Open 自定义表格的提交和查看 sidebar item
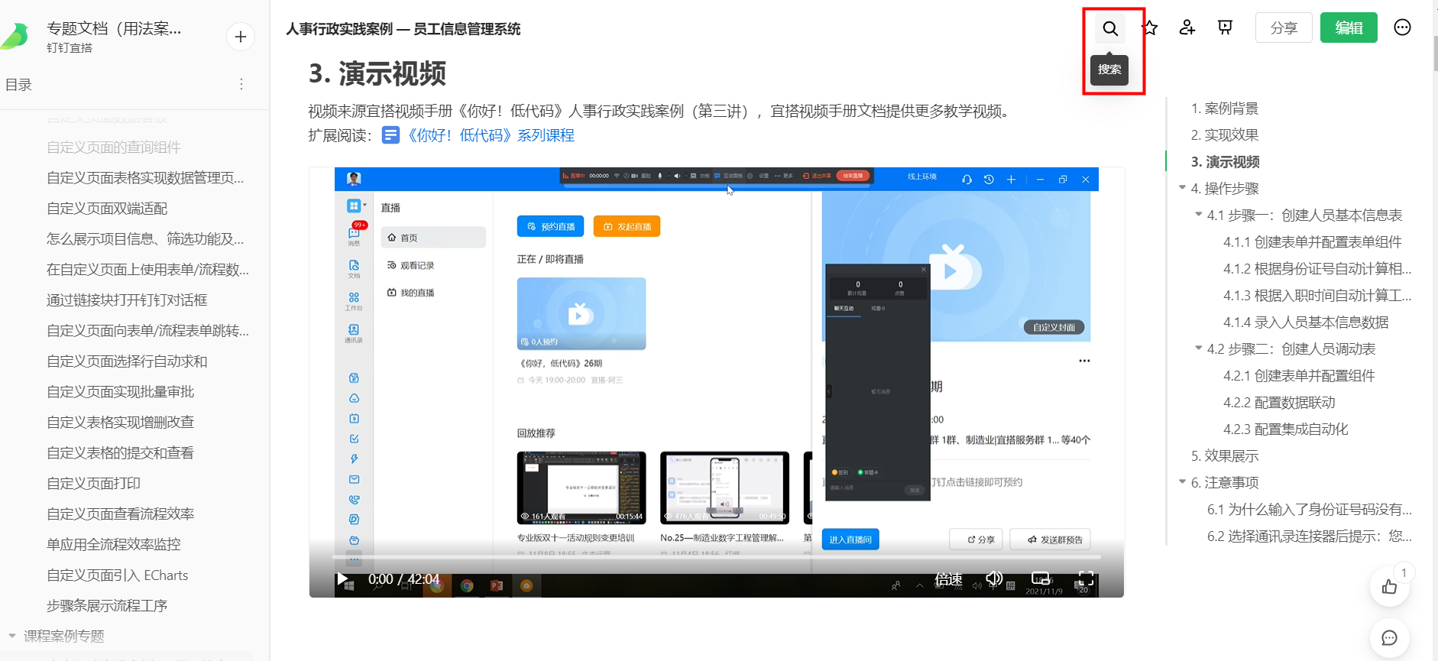The width and height of the screenshot is (1438, 661). (120, 453)
